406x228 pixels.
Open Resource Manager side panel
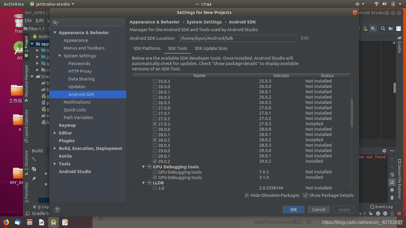point(26,83)
